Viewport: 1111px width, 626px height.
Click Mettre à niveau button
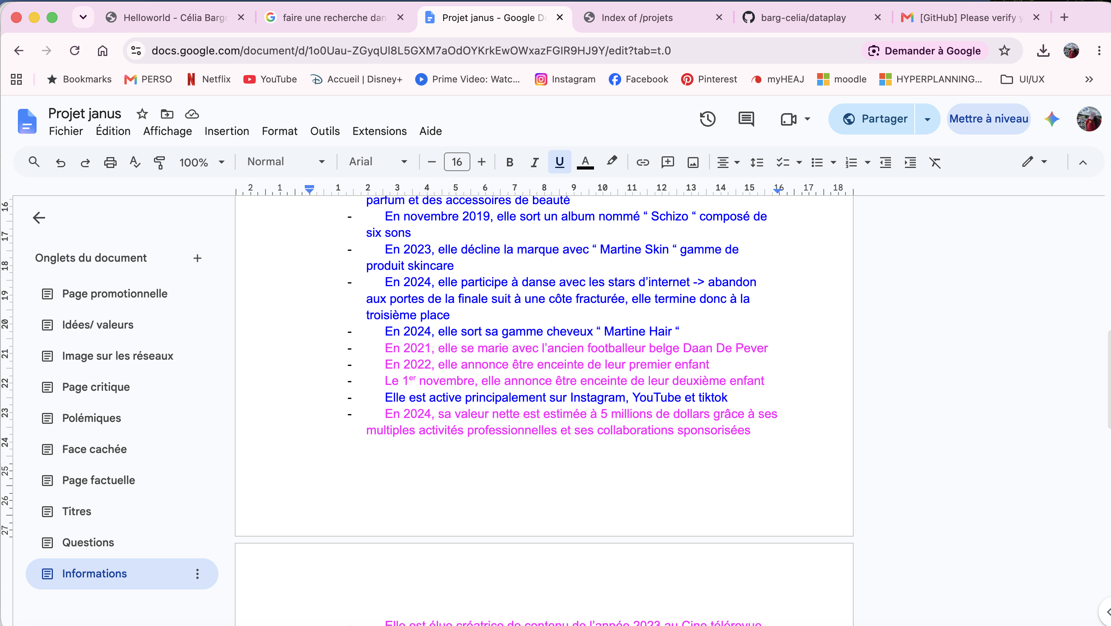pyautogui.click(x=989, y=119)
